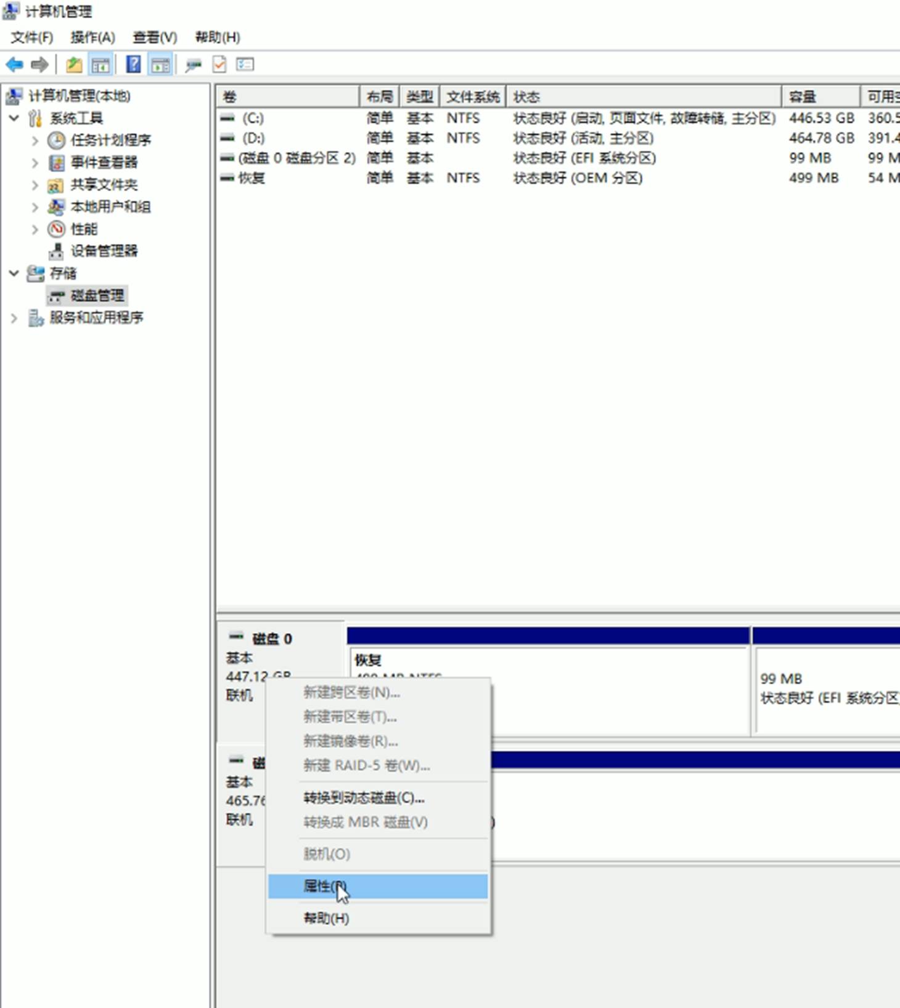The width and height of the screenshot is (900, 1008).
Task: Select 转换到动态磁盘(C)... in context menu
Action: pos(364,798)
